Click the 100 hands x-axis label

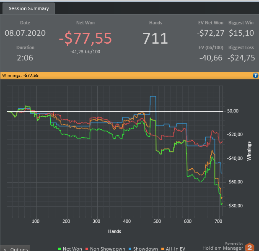pos(36,221)
